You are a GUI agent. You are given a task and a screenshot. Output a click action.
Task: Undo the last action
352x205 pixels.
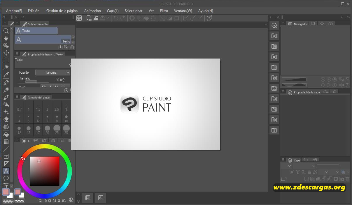pos(116,18)
